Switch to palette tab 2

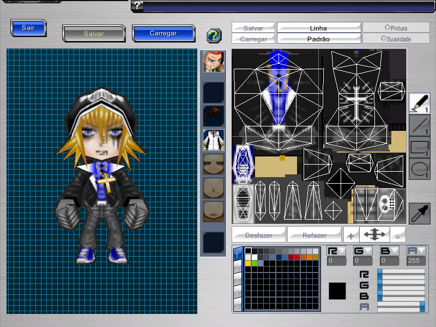coord(237,267)
